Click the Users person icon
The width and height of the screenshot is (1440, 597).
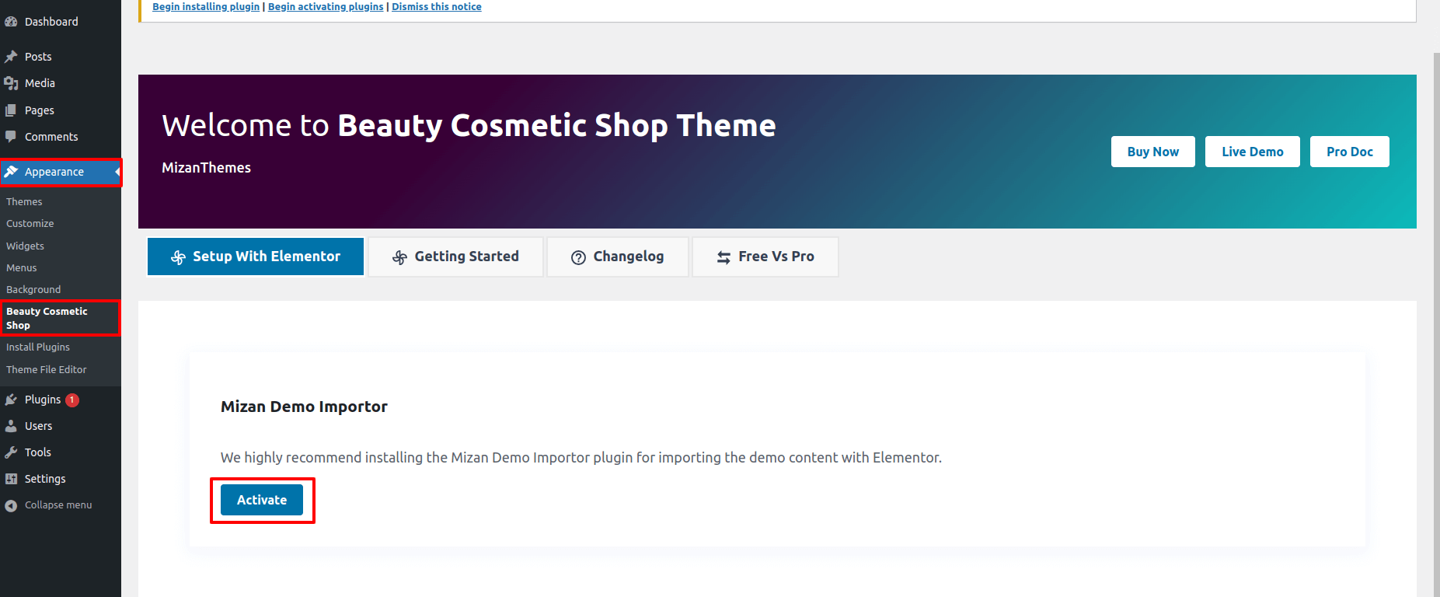click(x=11, y=426)
